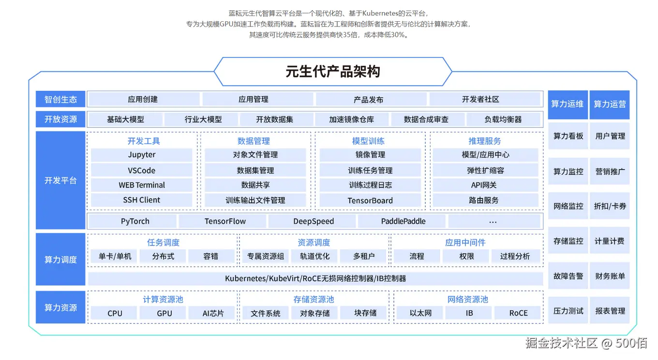Click the 分布式 cell
The width and height of the screenshot is (658, 360).
pos(163,257)
